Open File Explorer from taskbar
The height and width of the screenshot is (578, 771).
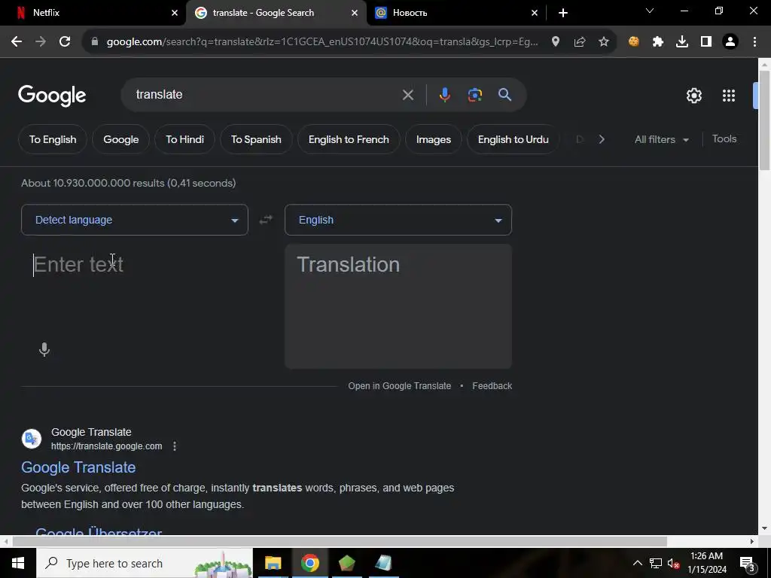point(273,563)
